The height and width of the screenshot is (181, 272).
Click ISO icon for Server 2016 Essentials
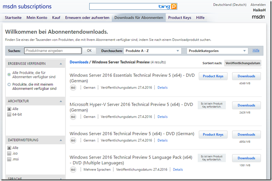pos(73,88)
